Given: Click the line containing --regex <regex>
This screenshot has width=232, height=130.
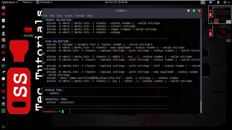Looking at the screenshot, I should 102,29.
